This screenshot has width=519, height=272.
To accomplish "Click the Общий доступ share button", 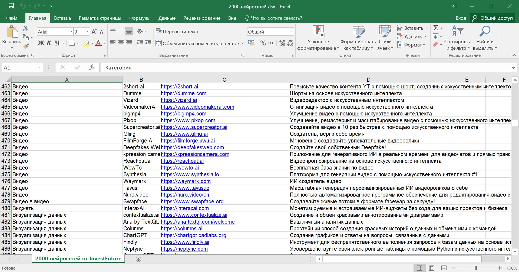I will (493, 18).
